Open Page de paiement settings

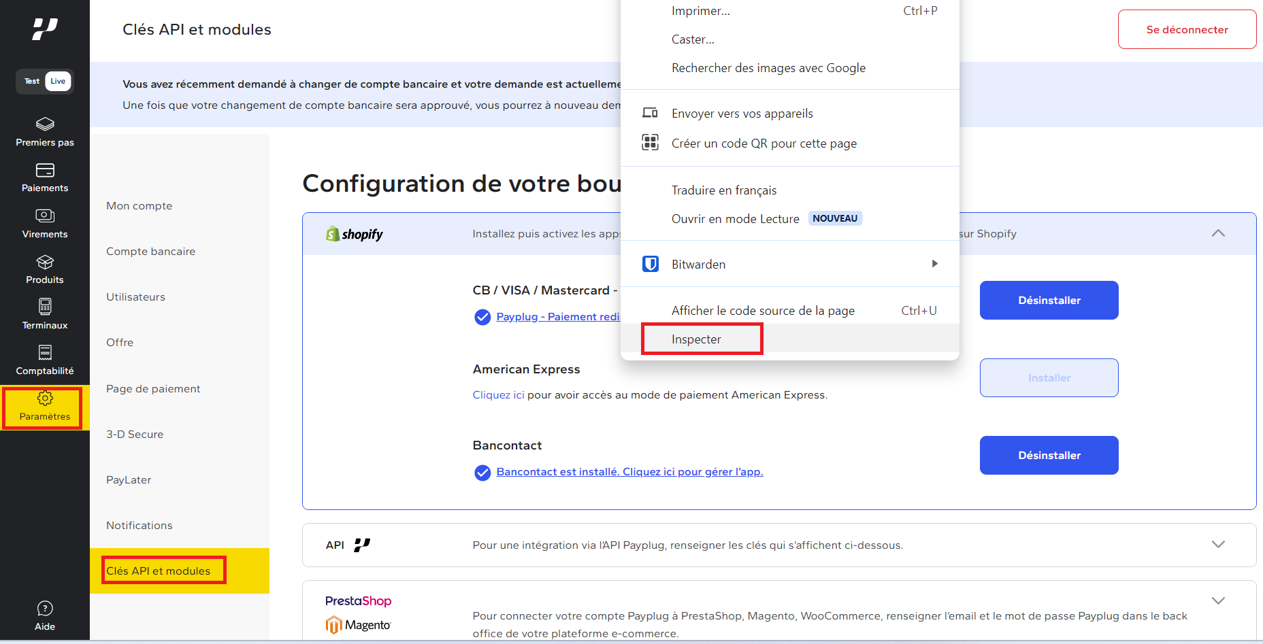pos(153,389)
